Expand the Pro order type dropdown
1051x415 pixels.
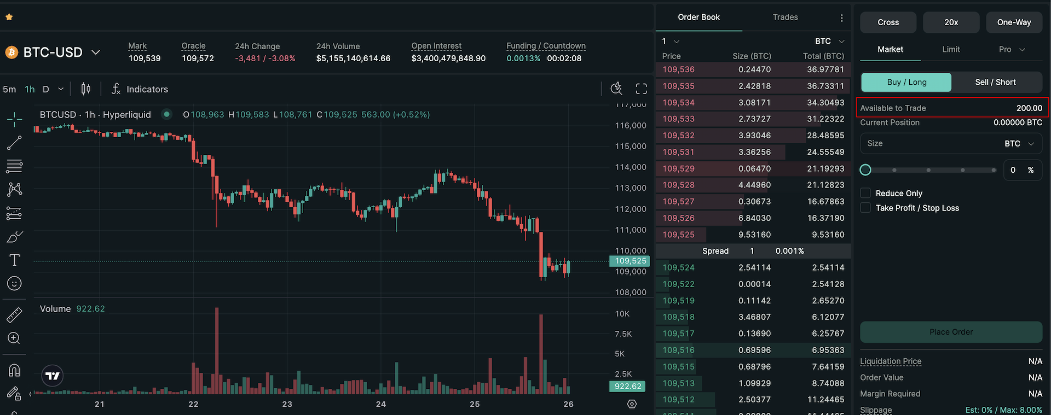pos(1012,49)
